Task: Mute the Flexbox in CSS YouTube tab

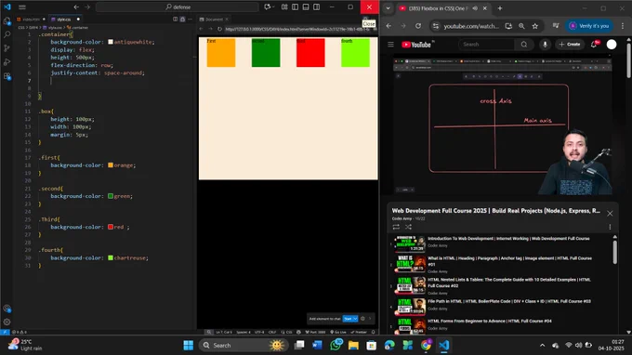Action: pyautogui.click(x=475, y=8)
